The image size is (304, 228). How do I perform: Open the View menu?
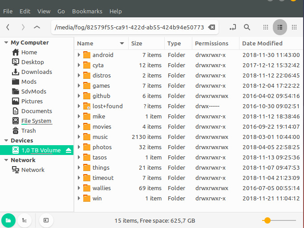44,11
